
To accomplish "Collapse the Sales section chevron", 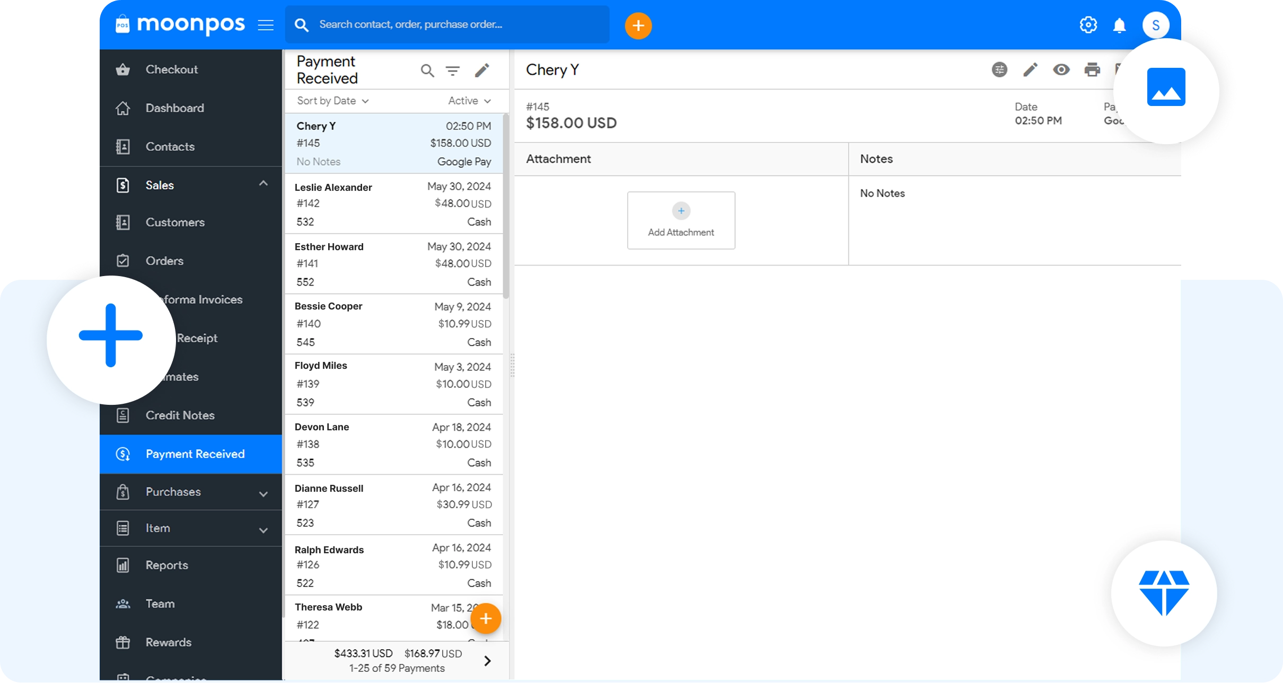I will [263, 184].
